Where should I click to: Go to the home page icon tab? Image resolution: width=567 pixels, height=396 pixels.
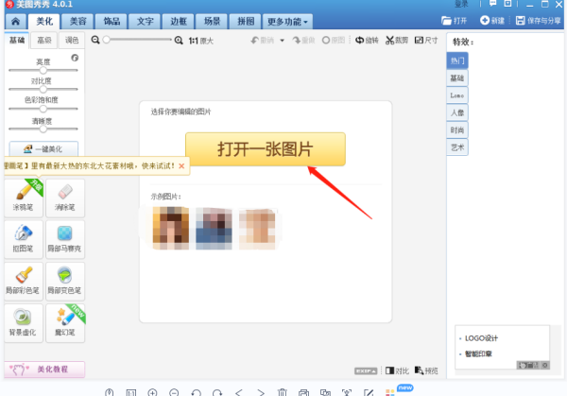tap(15, 22)
